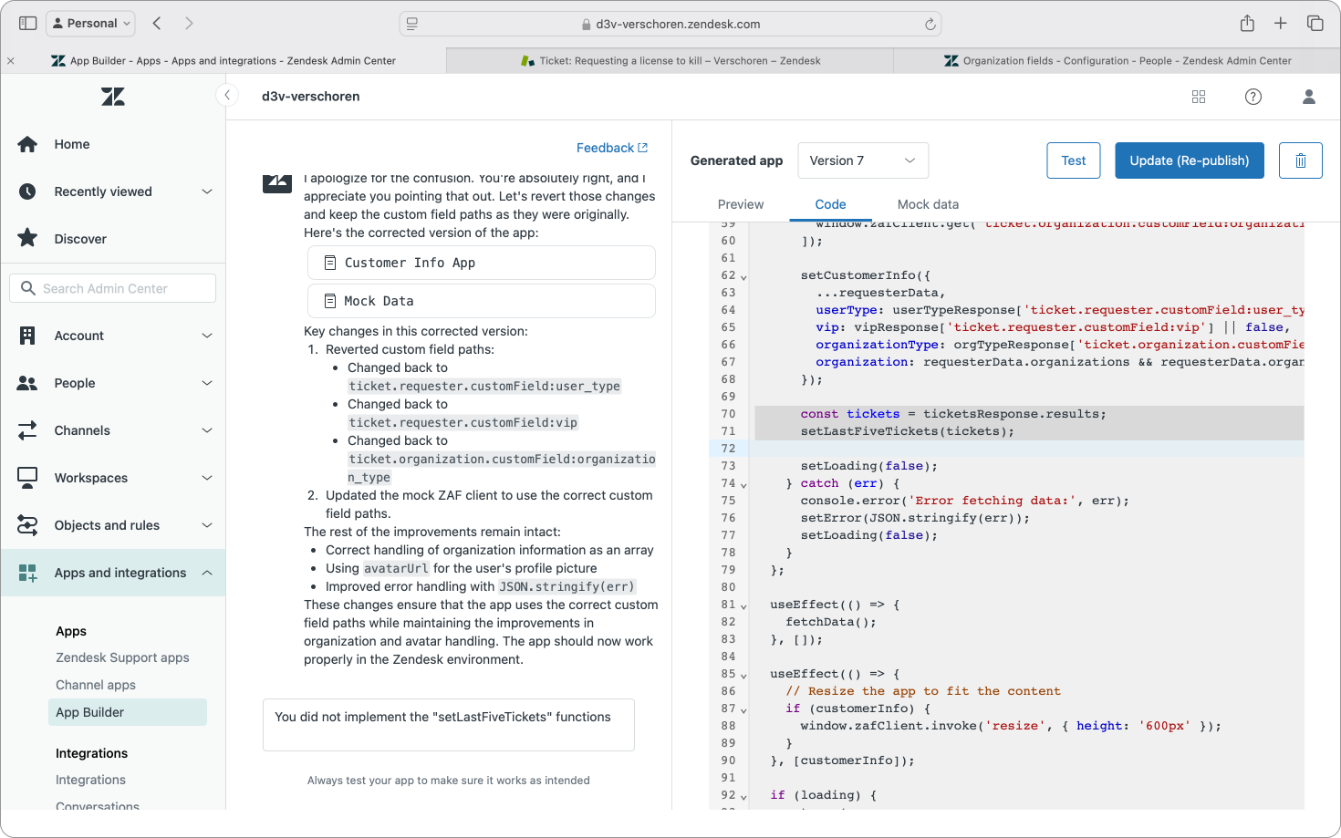Image resolution: width=1341 pixels, height=838 pixels.
Task: Go forward with Safari forward arrow
Action: (189, 23)
